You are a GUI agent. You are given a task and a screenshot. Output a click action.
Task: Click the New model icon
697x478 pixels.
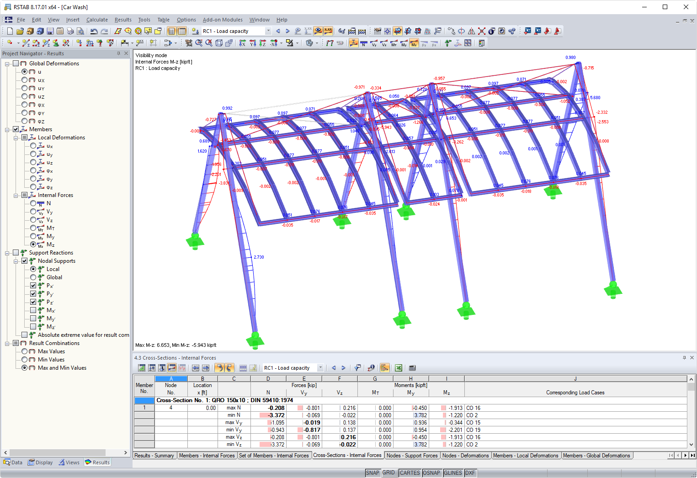point(9,31)
